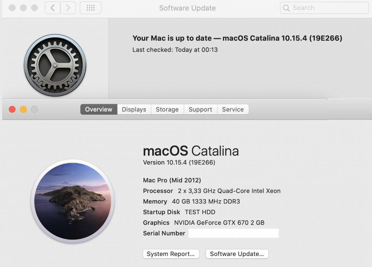Switch to the Displays tab
Image resolution: width=372 pixels, height=267 pixels.
click(134, 109)
